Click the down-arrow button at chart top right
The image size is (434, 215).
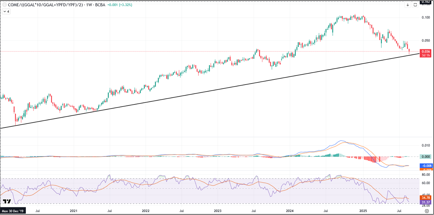coord(408,5)
